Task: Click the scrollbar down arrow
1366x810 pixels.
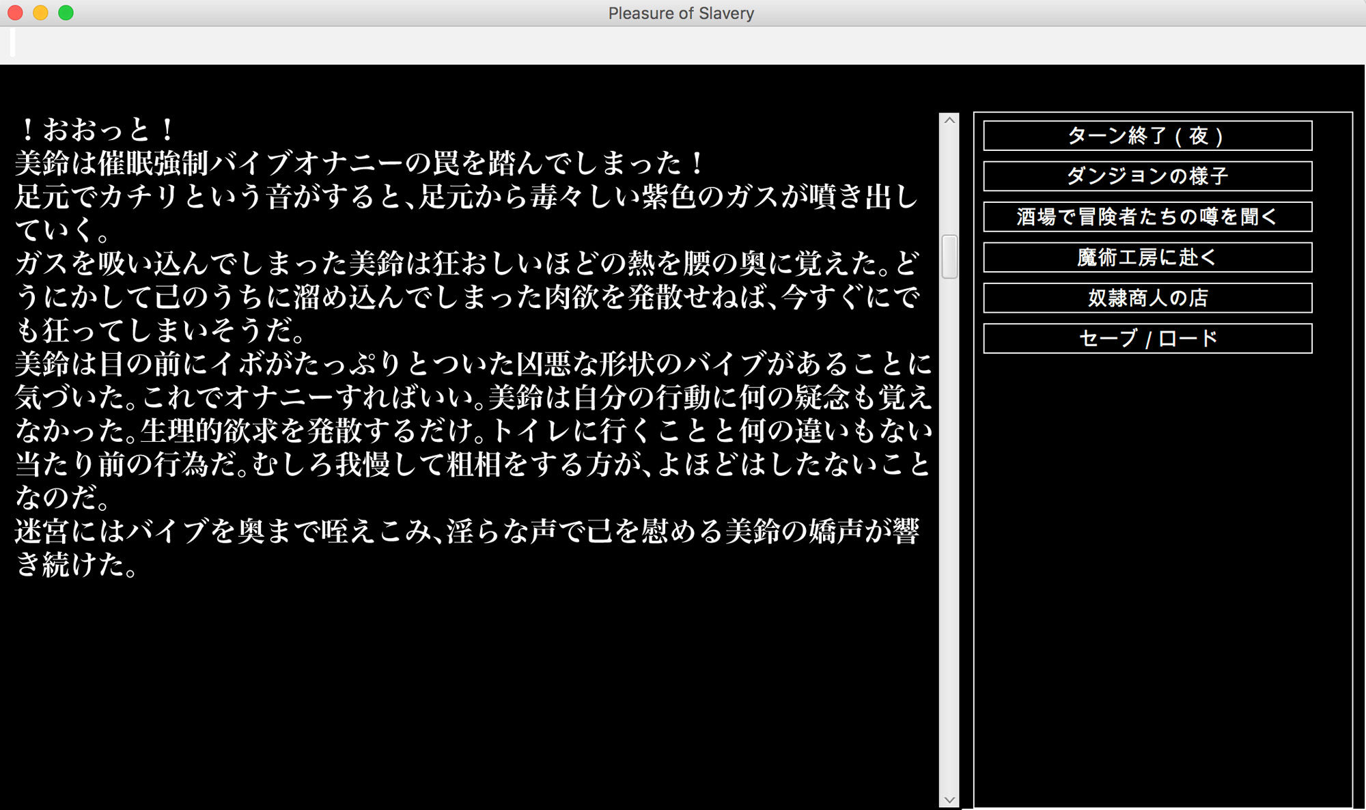Action: (x=949, y=796)
